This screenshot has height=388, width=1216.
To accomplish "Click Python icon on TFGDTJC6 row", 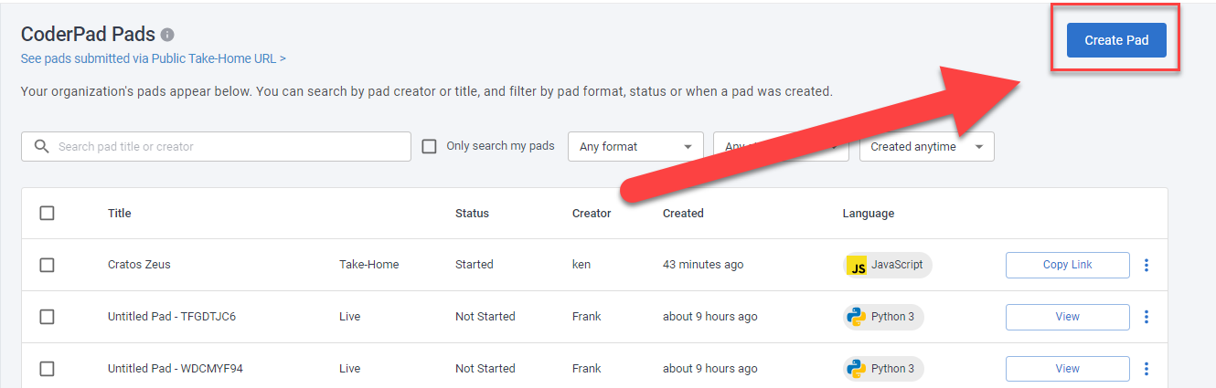I will 857,317.
